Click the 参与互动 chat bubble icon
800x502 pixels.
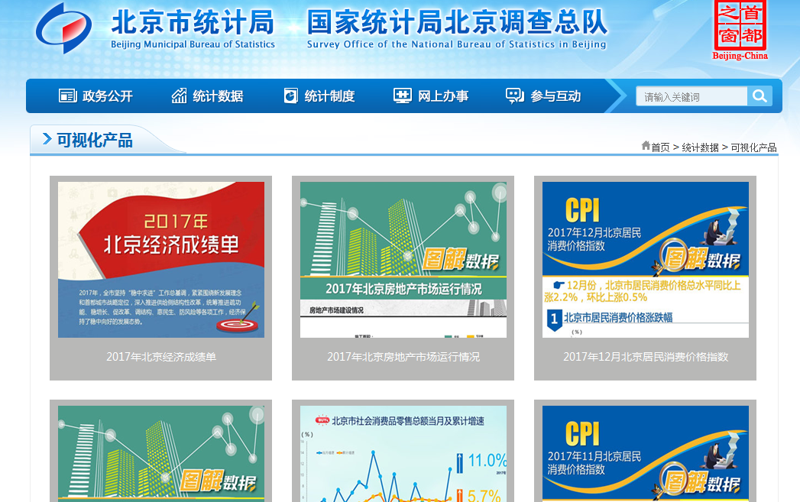coord(514,96)
